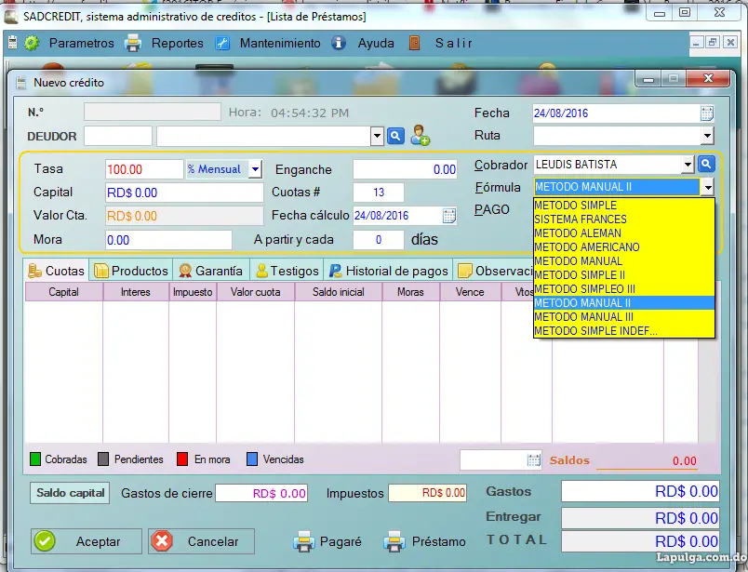Click the Mora value field
The width and height of the screenshot is (748, 572).
(168, 240)
